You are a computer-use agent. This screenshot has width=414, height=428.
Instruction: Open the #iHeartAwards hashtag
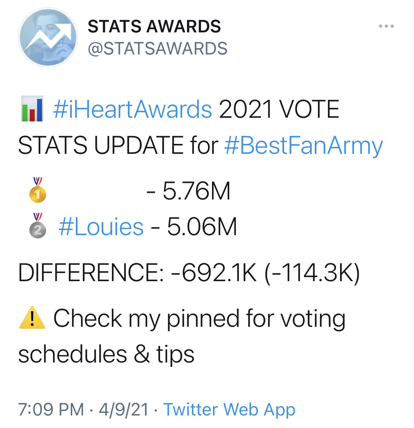point(132,109)
